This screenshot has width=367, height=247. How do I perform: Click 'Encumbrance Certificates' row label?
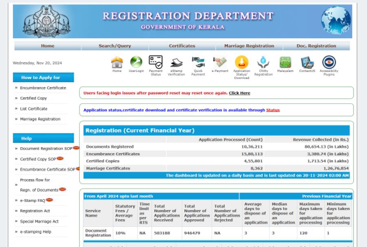click(113, 154)
